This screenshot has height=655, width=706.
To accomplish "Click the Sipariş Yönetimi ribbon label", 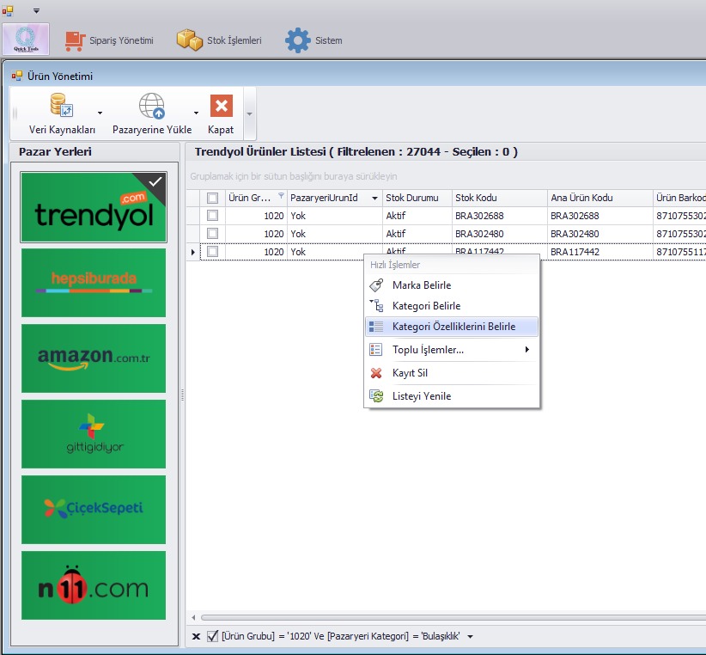I will 121,40.
